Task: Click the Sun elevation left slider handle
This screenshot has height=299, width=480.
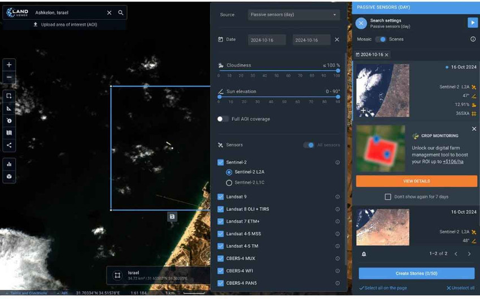Action: coord(220,97)
